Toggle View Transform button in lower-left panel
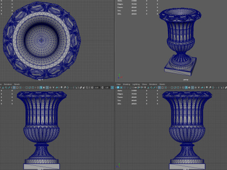 [x=112, y=87]
